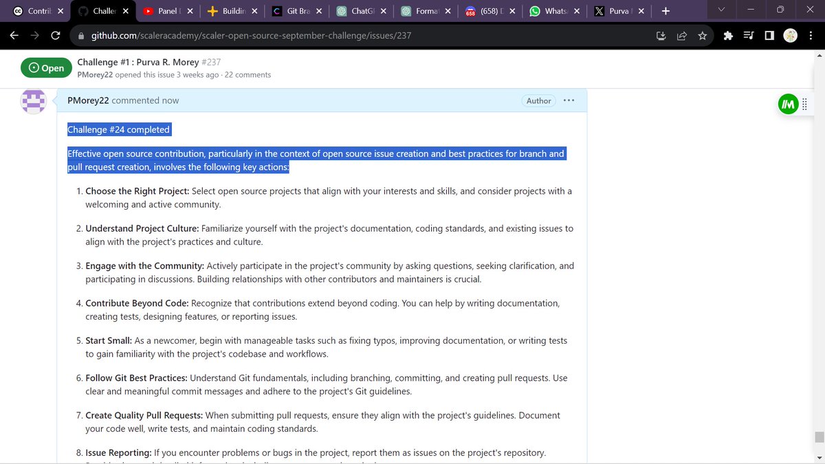Screen dimensions: 825x464
Task: Click the 'now' comment timestamp link
Action: [x=170, y=100]
